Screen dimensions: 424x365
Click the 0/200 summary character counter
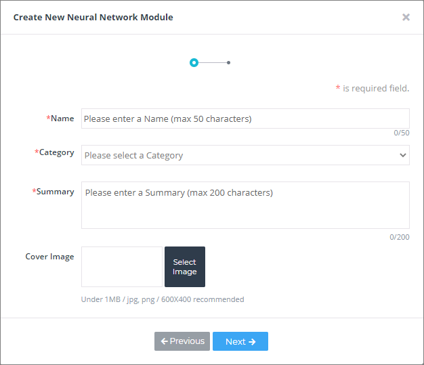click(x=400, y=237)
